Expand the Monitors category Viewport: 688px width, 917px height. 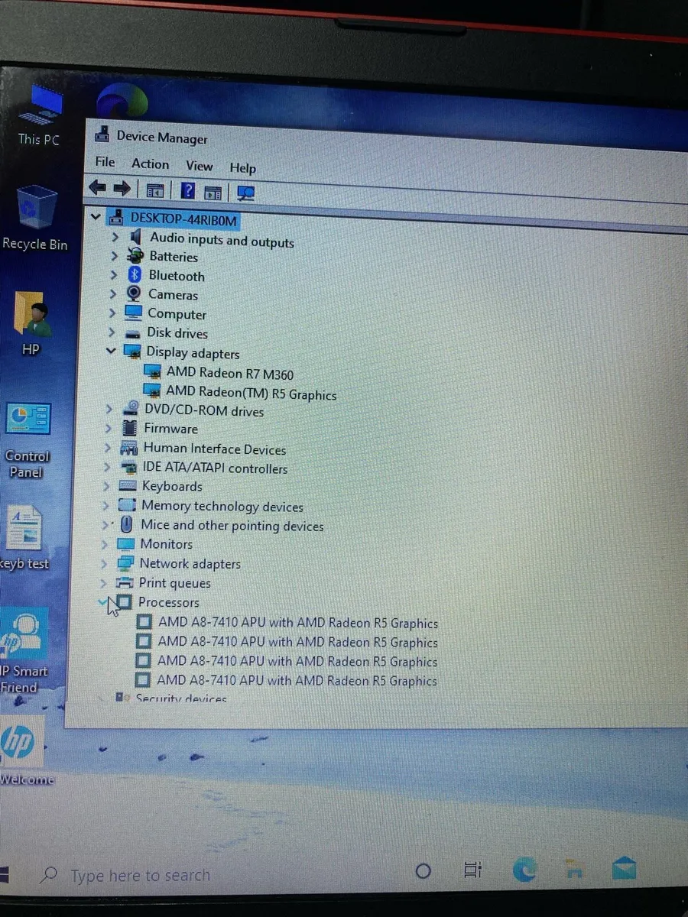point(105,544)
